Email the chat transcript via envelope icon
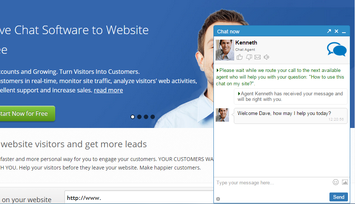 tap(258, 57)
